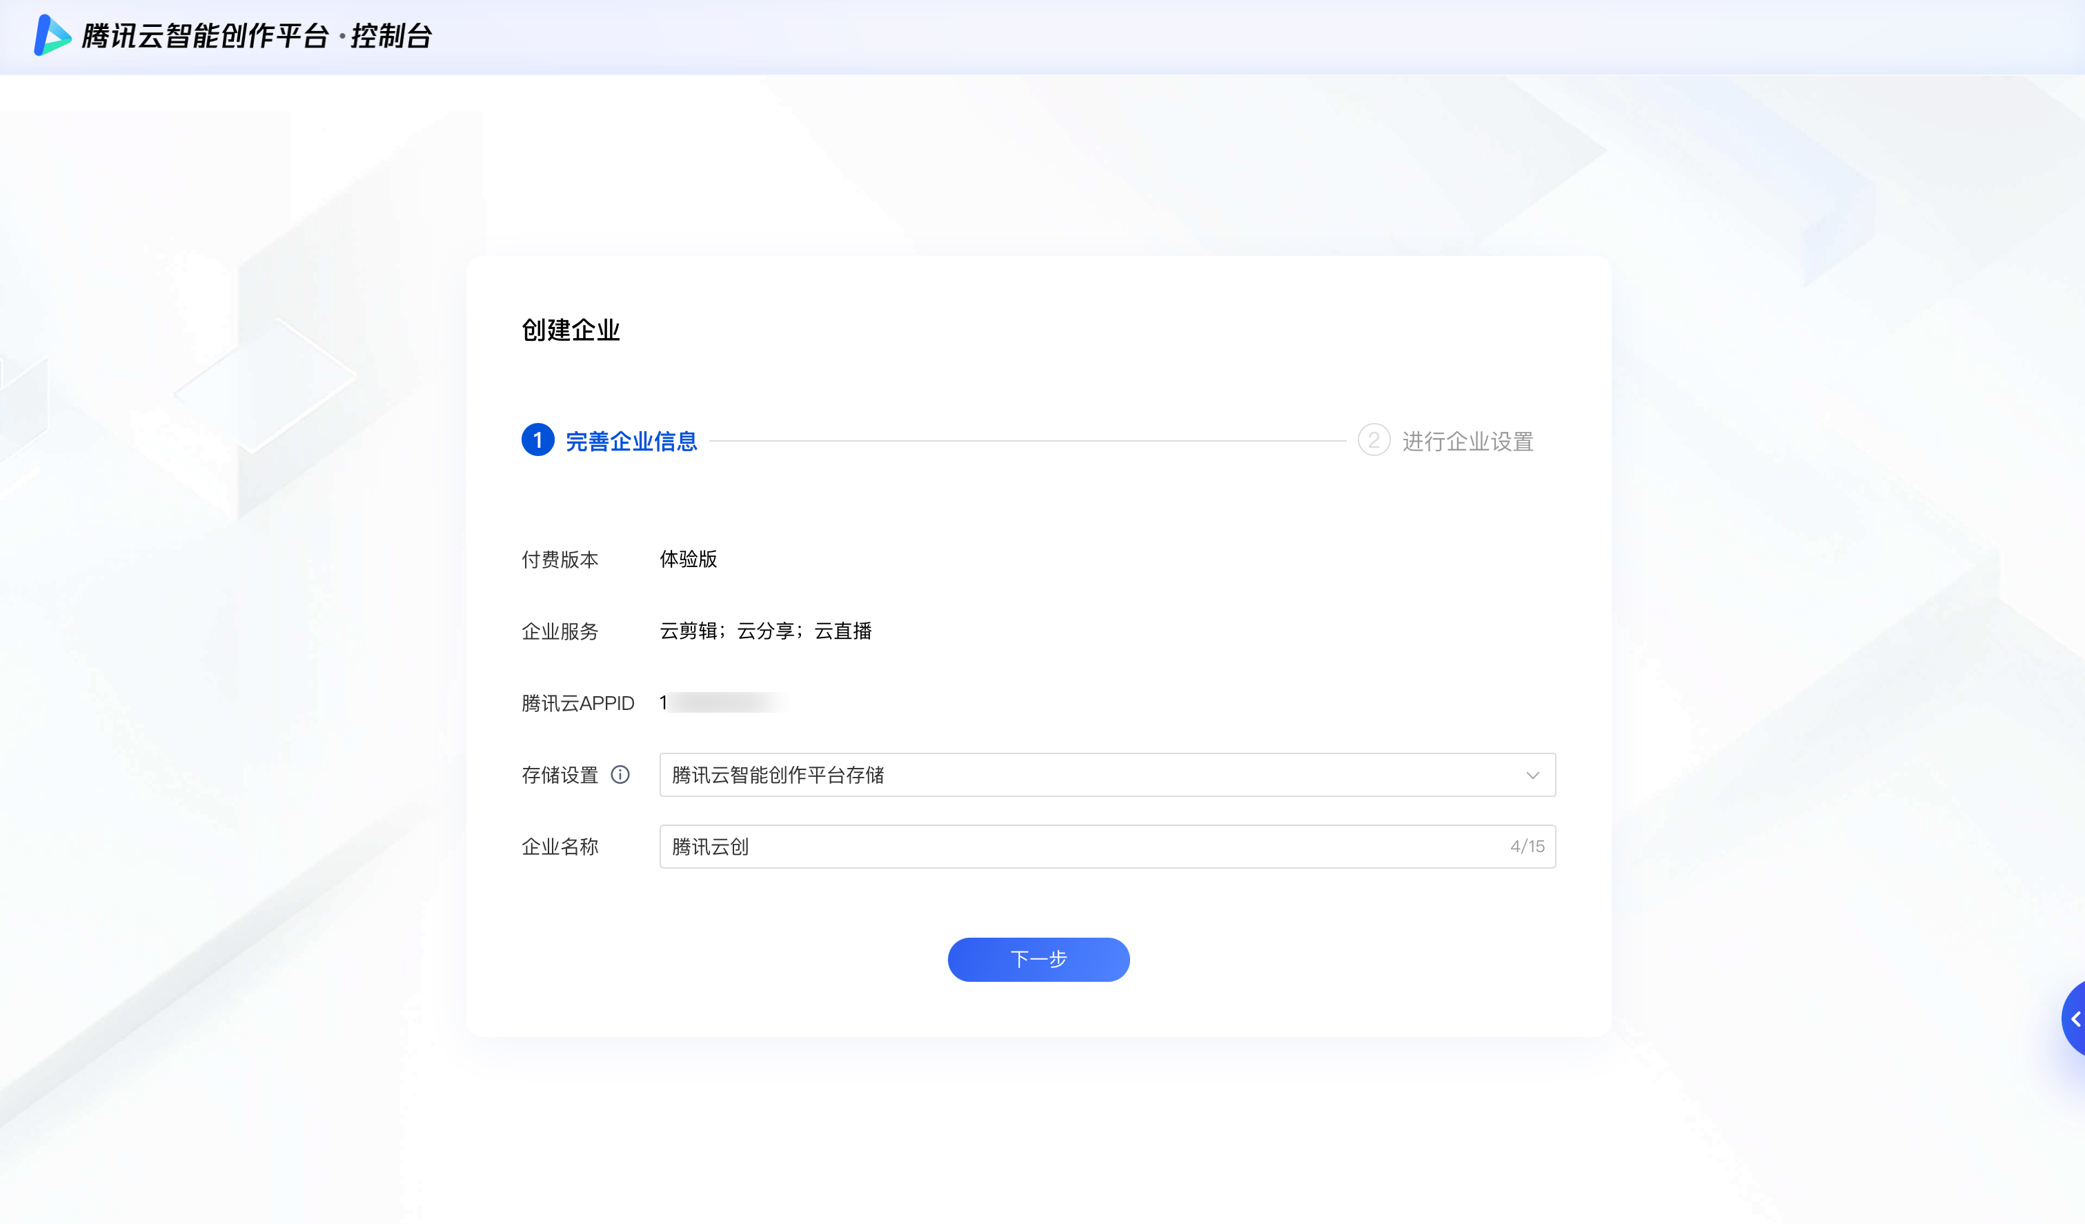
Task: Expand the blue floating side panel arrow
Action: tap(2074, 1019)
